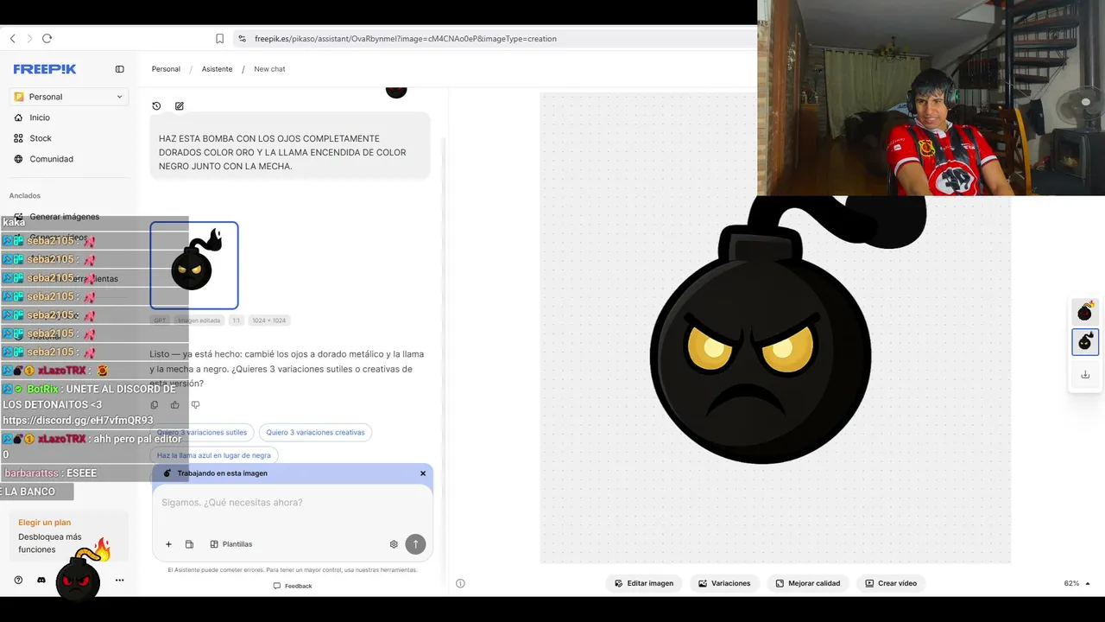This screenshot has height=622, width=1105.
Task: Open the Feedback link
Action: coord(293,586)
